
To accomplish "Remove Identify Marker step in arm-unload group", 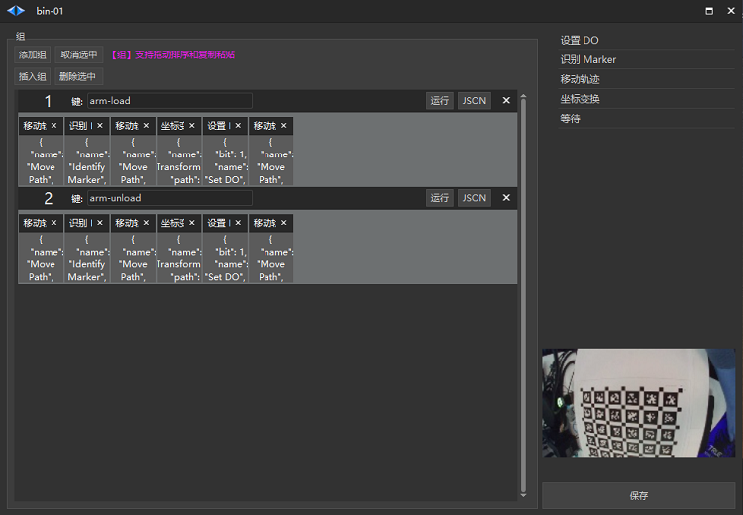I will coord(100,223).
